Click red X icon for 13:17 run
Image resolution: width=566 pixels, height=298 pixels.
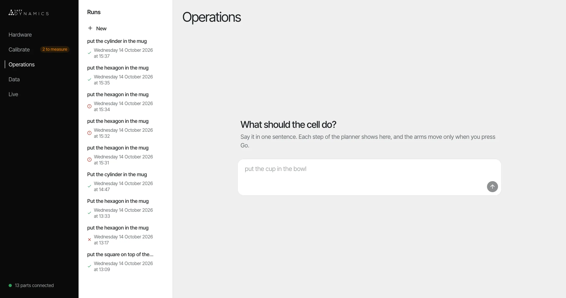coord(89,240)
